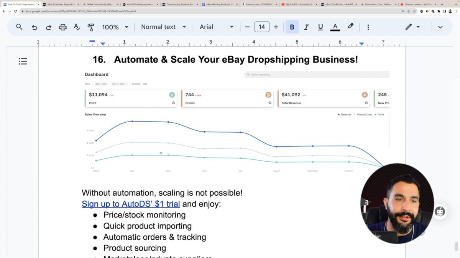This screenshot has width=460, height=258.
Task: Open the Sign up to AutoDS' $1 trial link
Action: click(x=131, y=204)
